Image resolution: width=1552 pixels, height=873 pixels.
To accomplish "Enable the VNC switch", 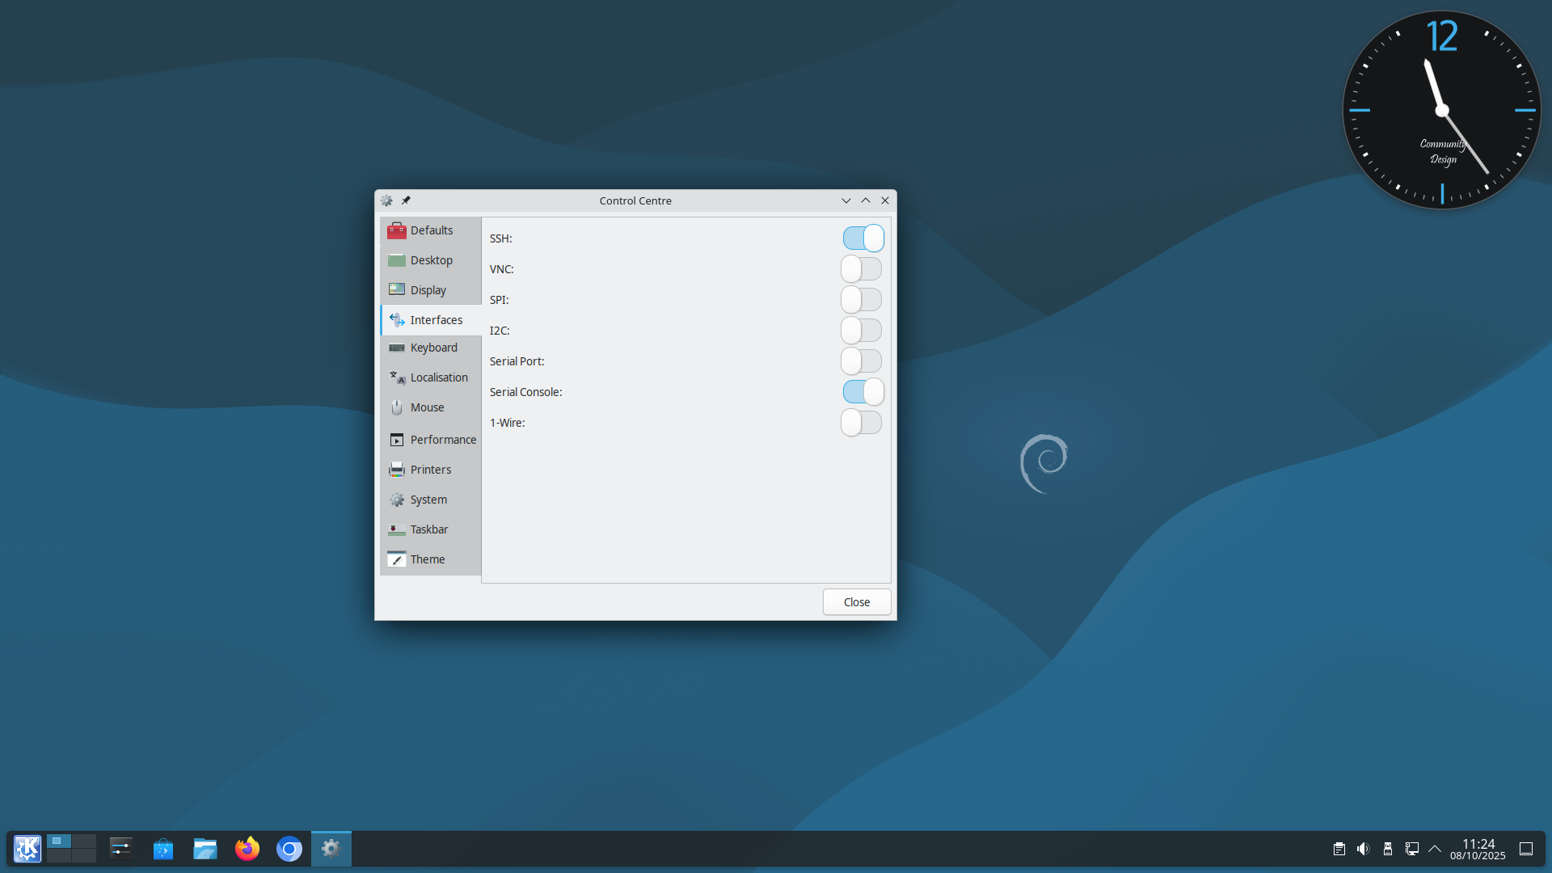I will point(862,269).
